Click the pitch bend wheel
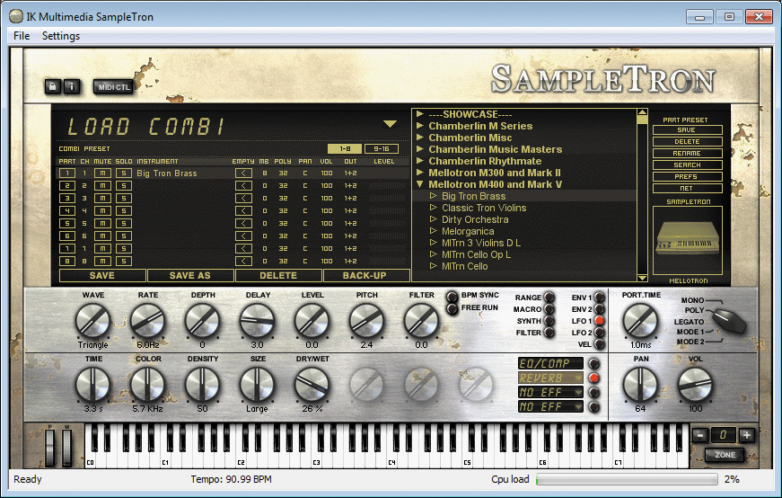The width and height of the screenshot is (782, 498). pos(50,446)
